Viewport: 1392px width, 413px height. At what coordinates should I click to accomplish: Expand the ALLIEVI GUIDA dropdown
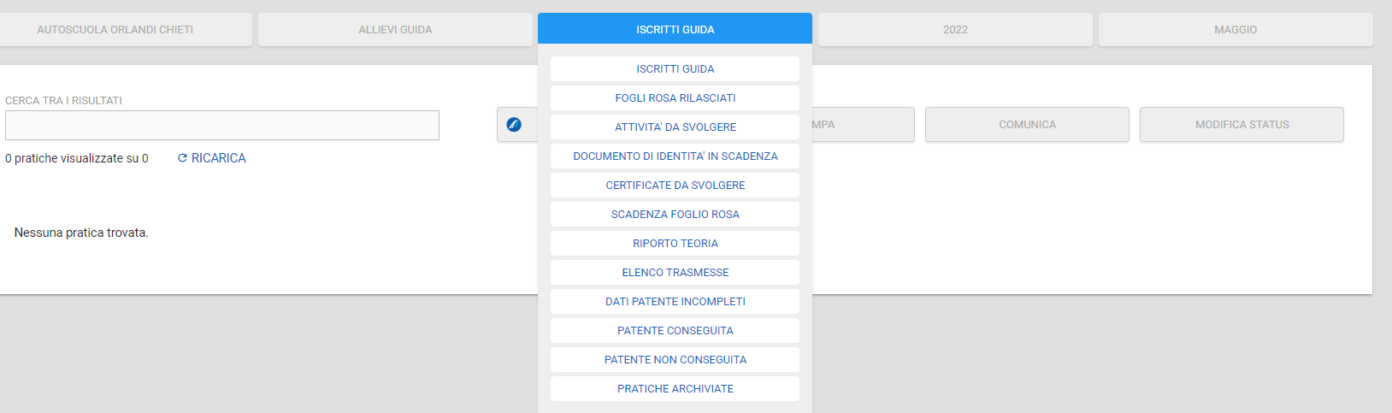coord(395,30)
